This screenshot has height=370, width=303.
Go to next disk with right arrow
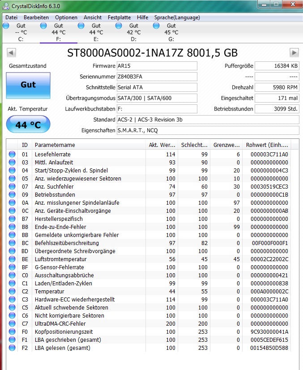click(294, 52)
